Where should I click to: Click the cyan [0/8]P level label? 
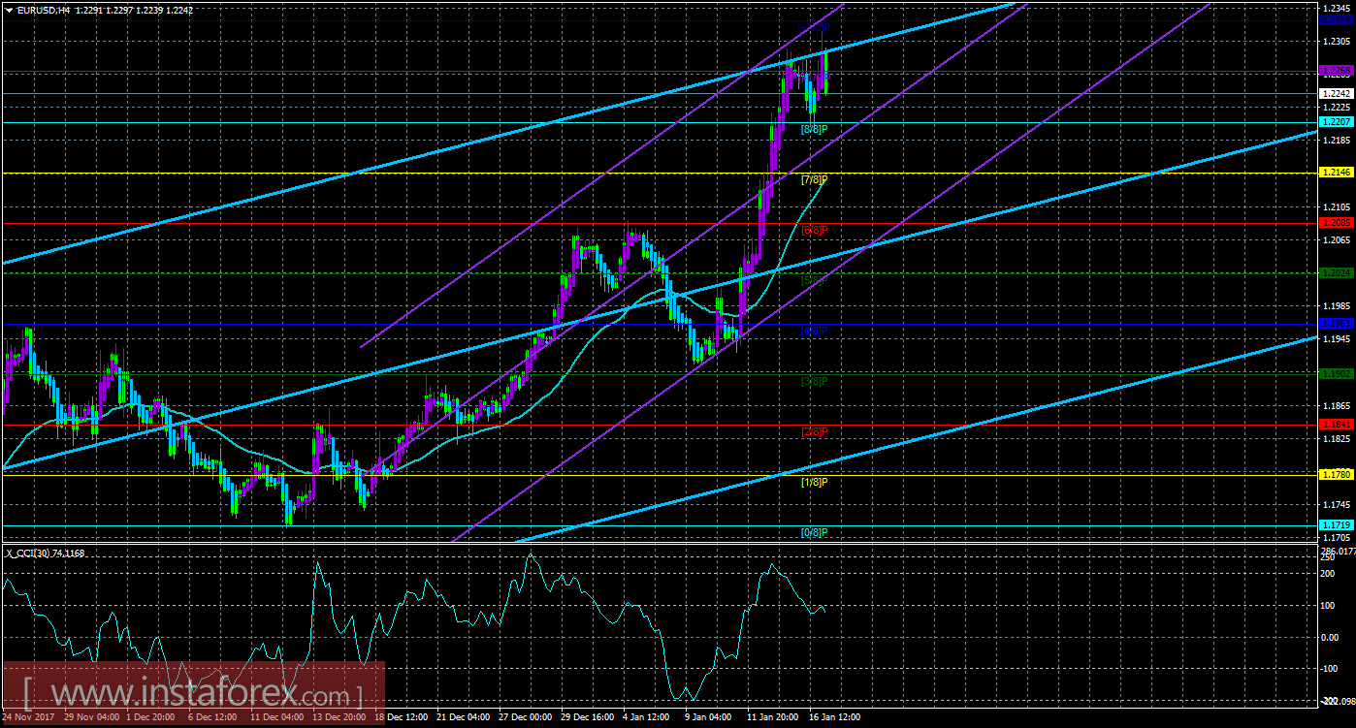click(x=814, y=532)
